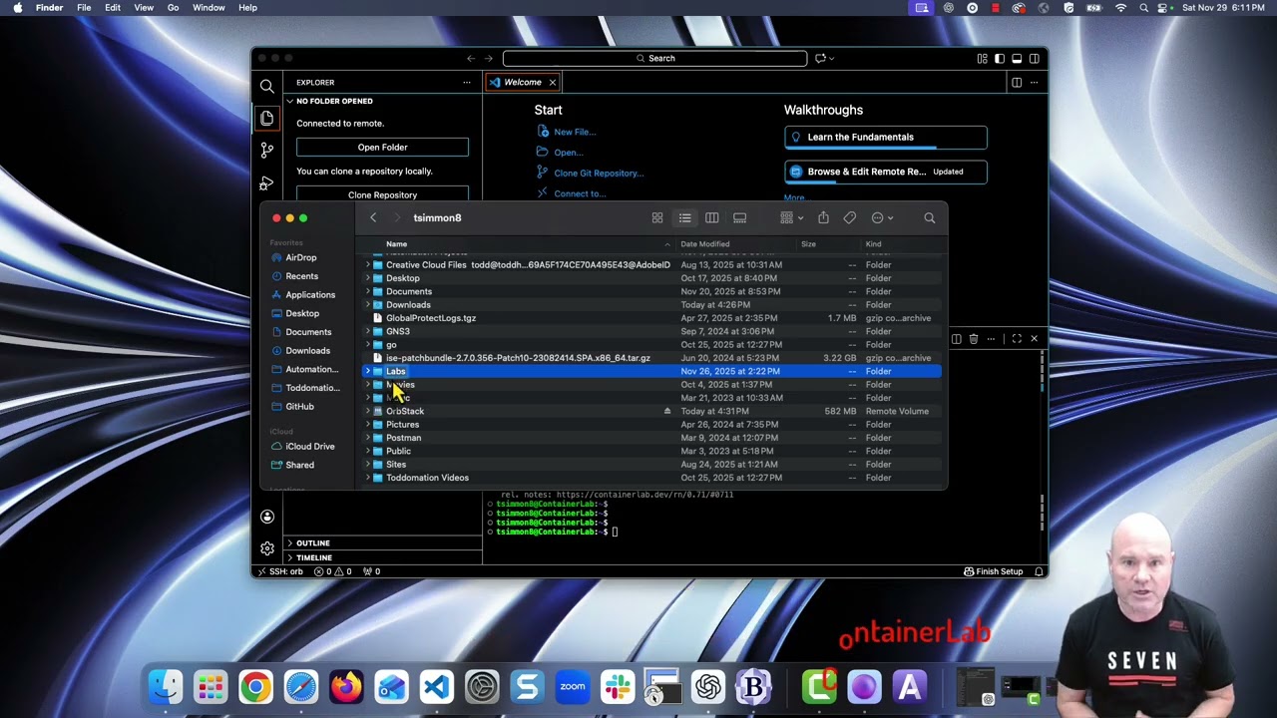
Task: Toggle VS Code bottom Panel visibility
Action: [x=1017, y=58]
